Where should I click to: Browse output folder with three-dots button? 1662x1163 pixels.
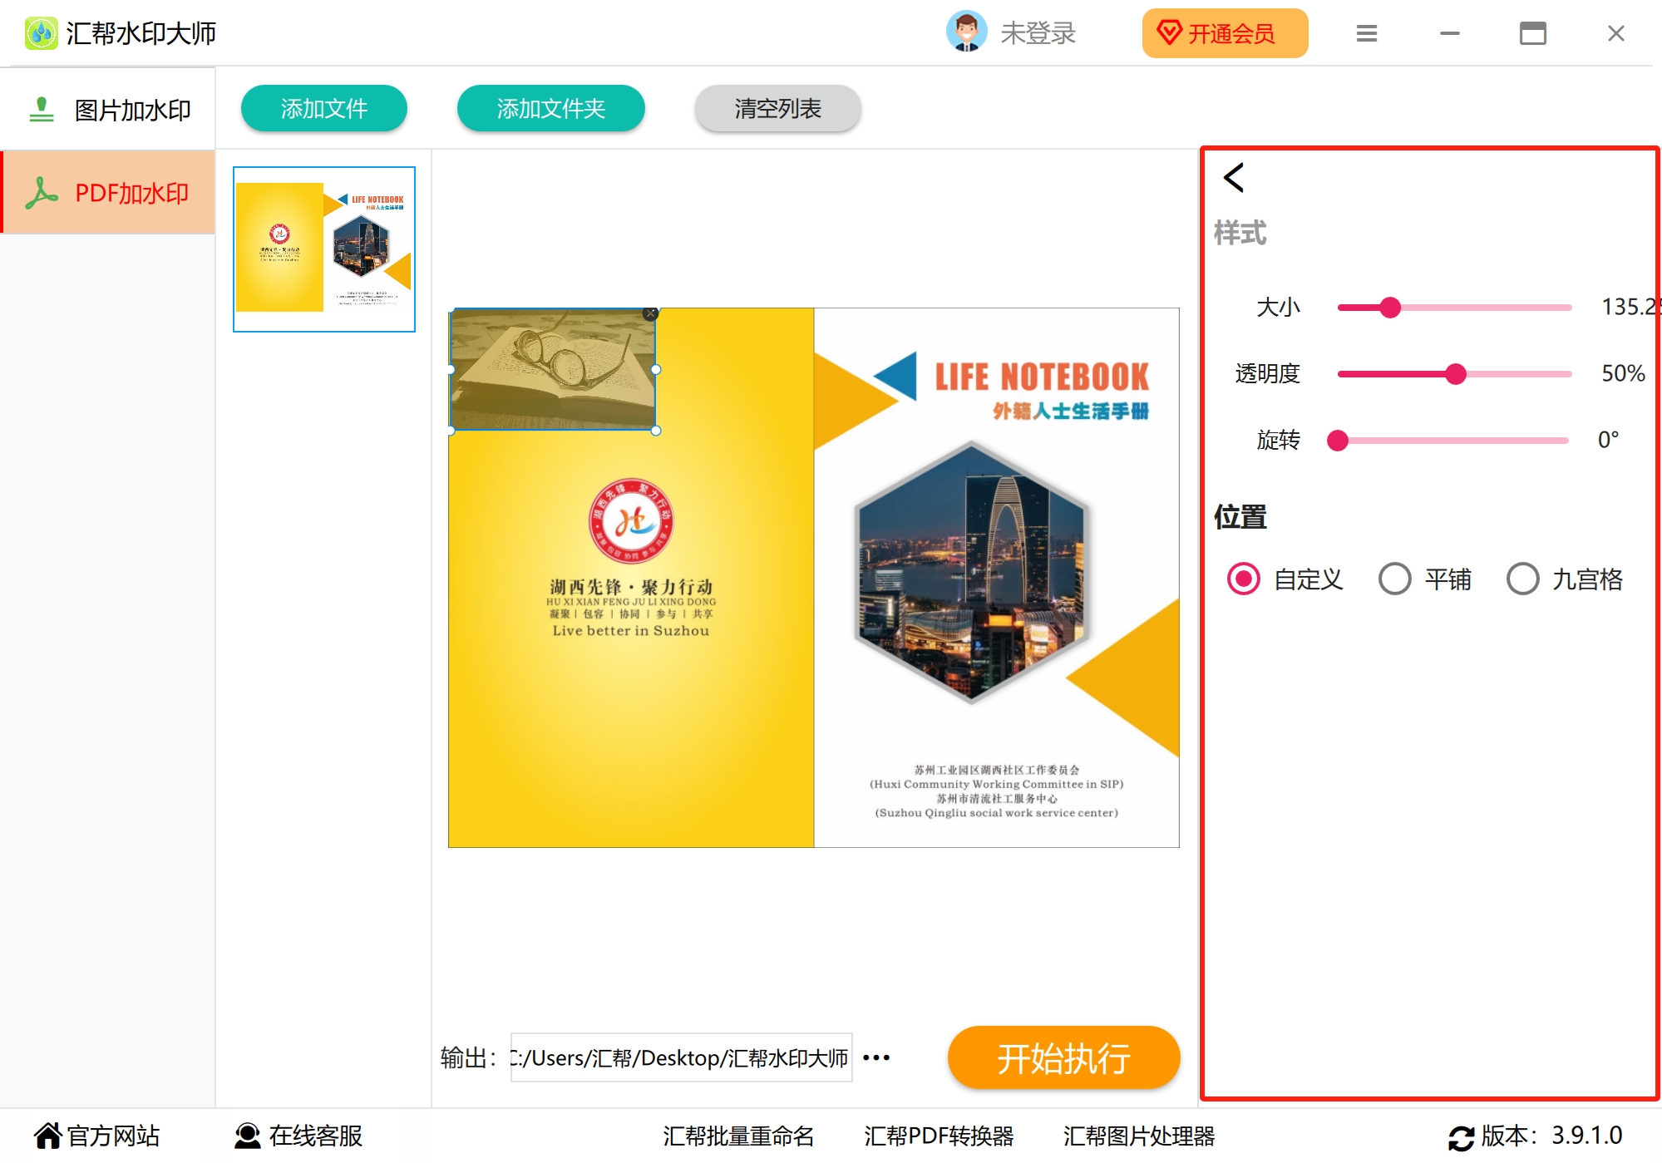point(876,1057)
